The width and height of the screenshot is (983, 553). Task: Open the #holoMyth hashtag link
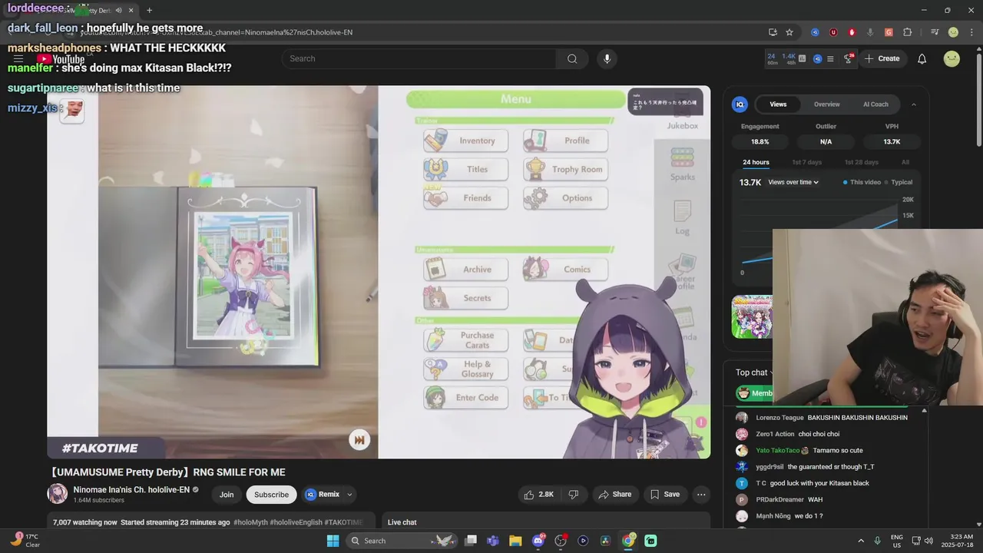pos(250,522)
